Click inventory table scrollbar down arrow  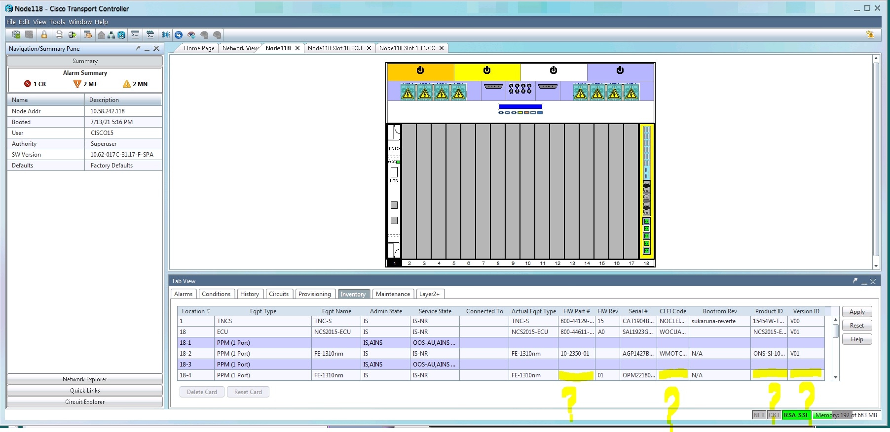click(x=835, y=377)
